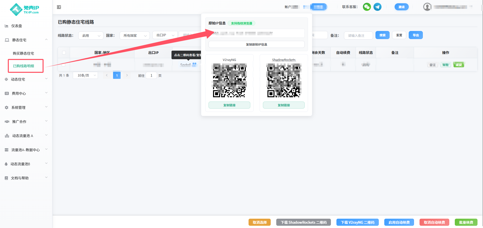Click the 系统管理 gear icon
Image resolution: width=483 pixels, height=228 pixels.
point(7,108)
